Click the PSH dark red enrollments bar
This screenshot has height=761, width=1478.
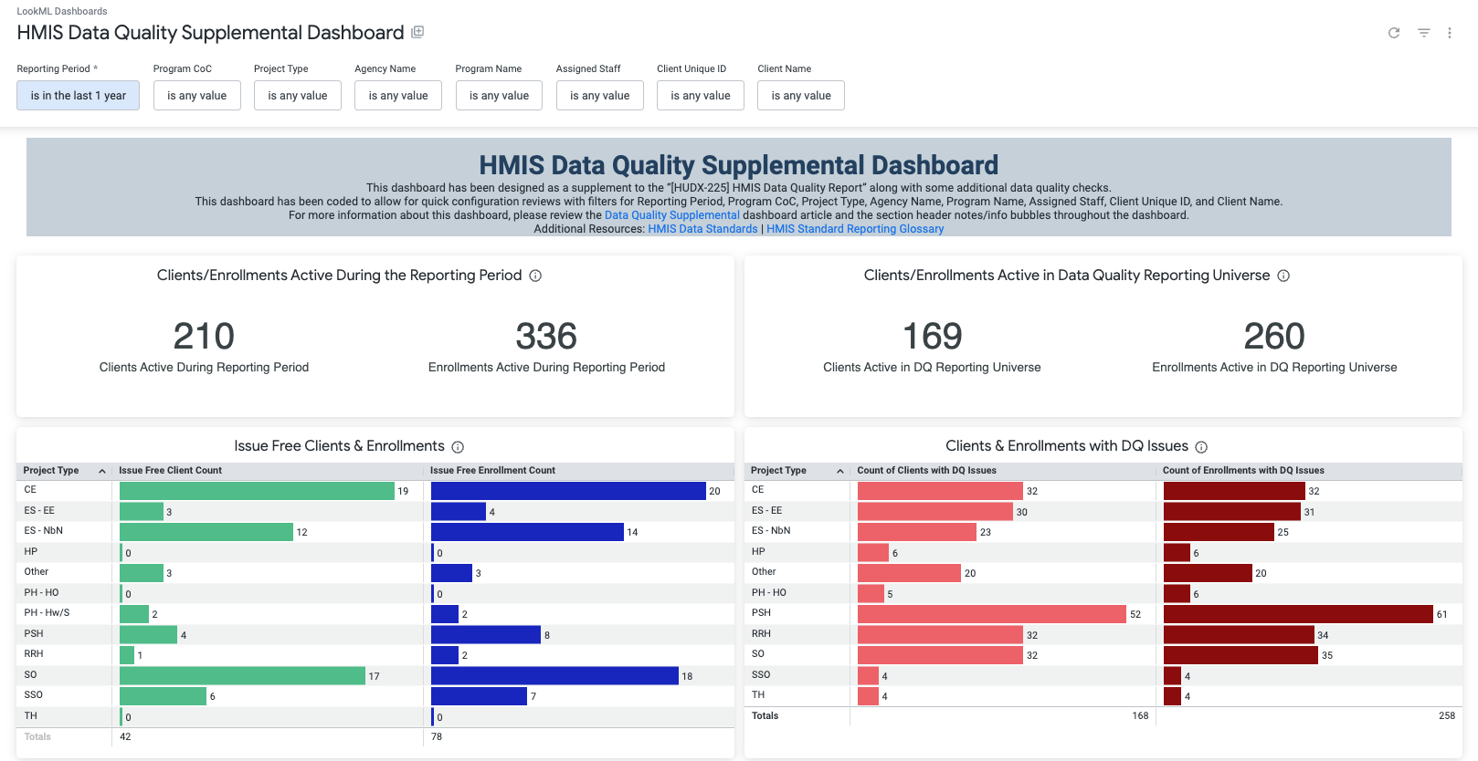(x=1297, y=614)
